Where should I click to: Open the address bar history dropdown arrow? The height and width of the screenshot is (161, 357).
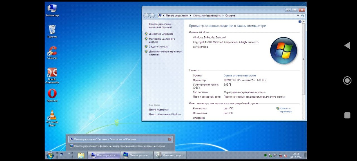298,16
